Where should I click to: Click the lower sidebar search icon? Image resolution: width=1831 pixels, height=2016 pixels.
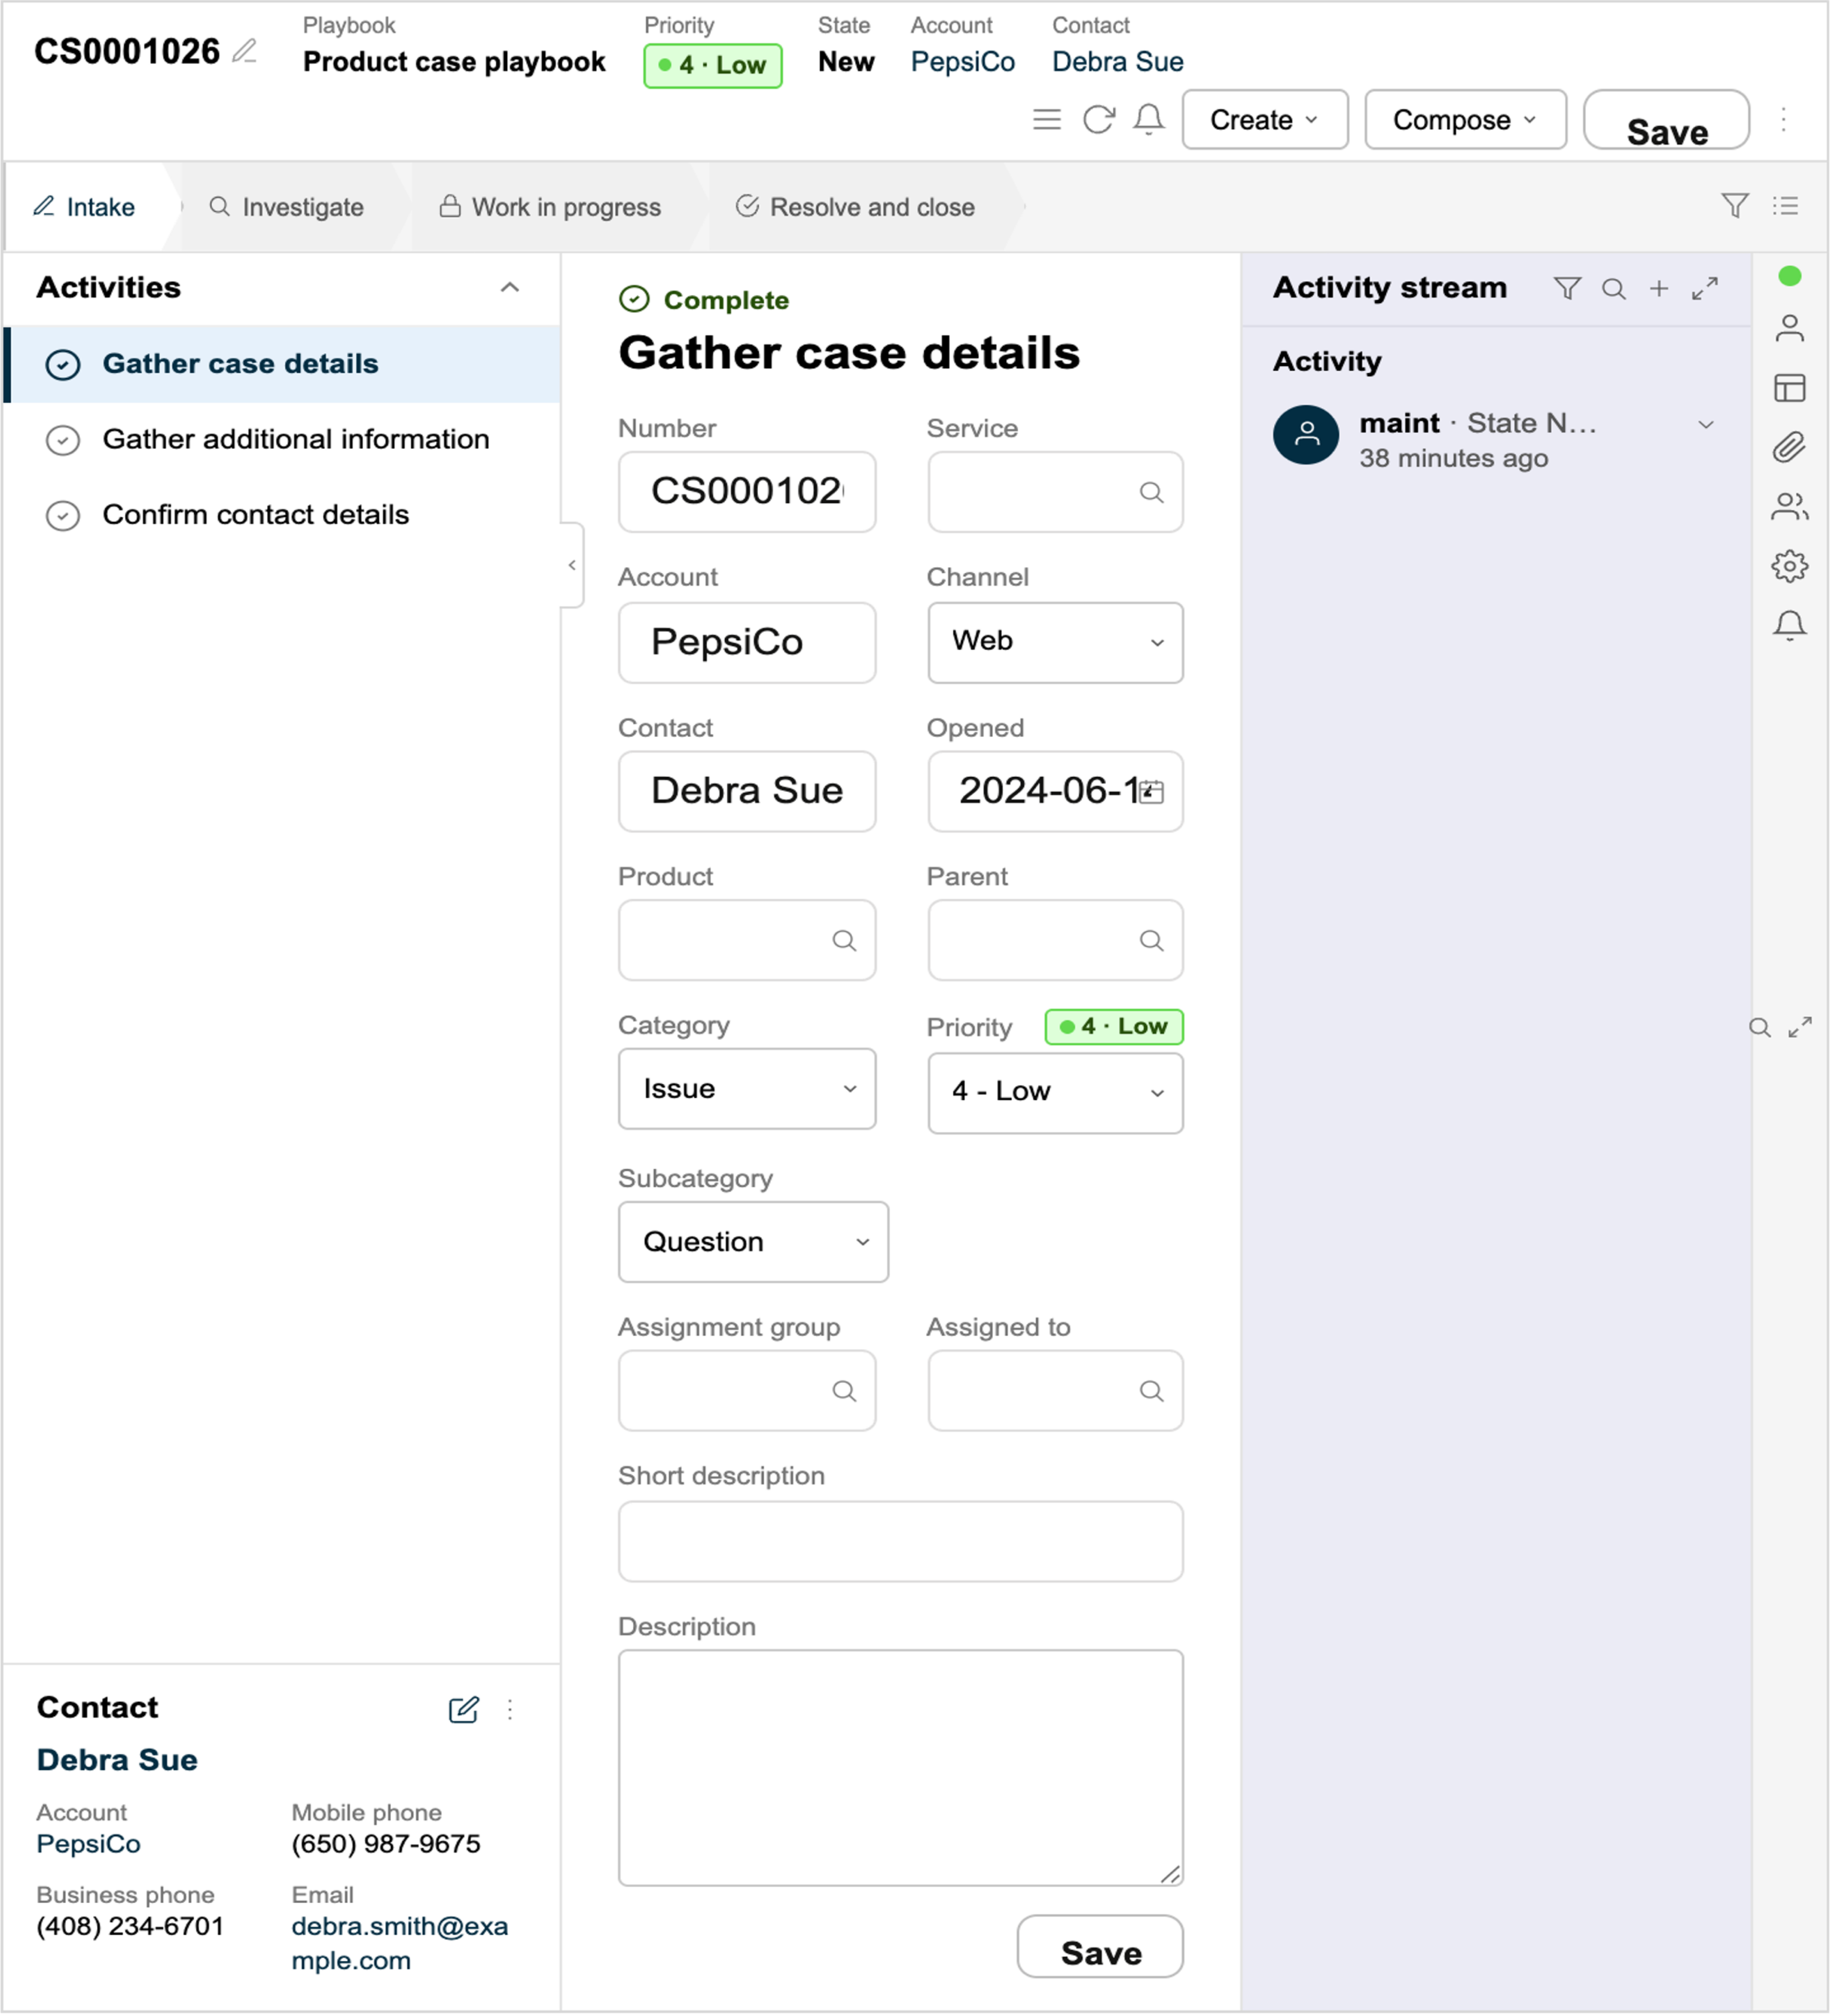[x=1760, y=1028]
